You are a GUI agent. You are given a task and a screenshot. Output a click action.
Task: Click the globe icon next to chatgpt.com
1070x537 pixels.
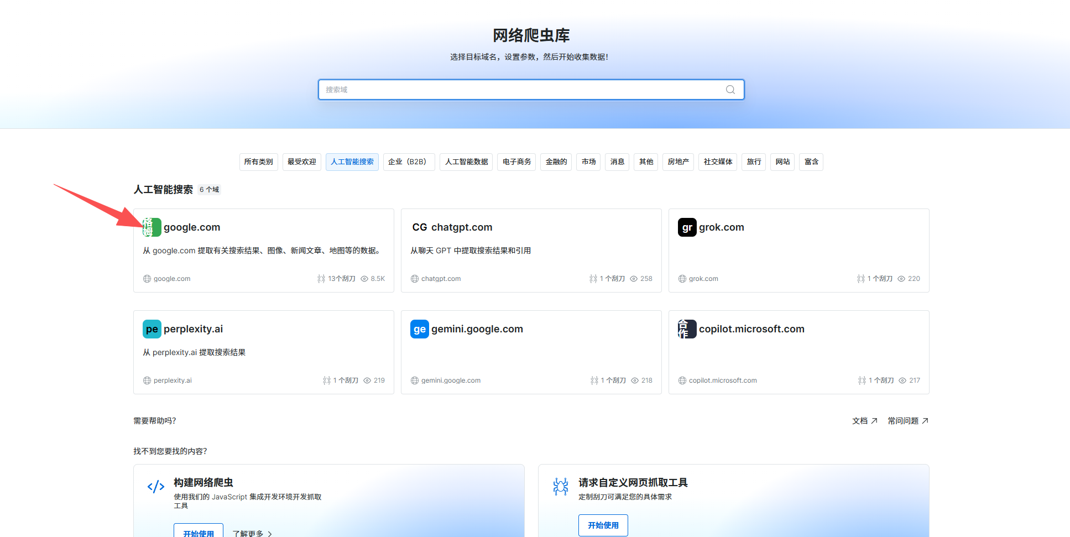414,278
